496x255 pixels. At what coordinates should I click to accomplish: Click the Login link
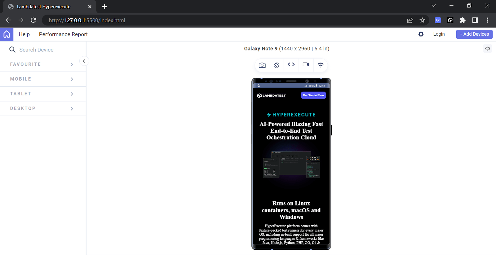pos(439,34)
